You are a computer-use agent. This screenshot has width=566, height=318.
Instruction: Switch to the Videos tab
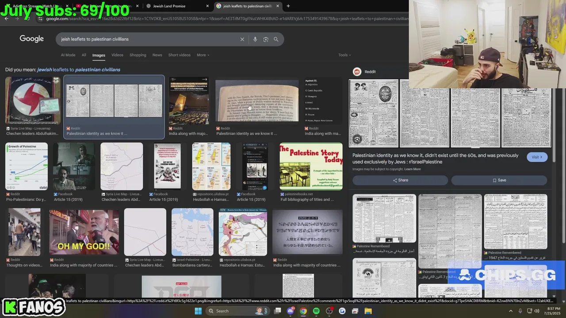tap(117, 55)
